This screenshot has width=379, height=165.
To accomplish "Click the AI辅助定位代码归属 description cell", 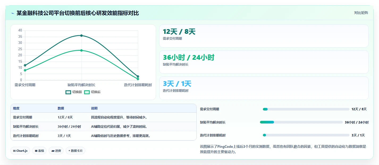I will [119, 127].
